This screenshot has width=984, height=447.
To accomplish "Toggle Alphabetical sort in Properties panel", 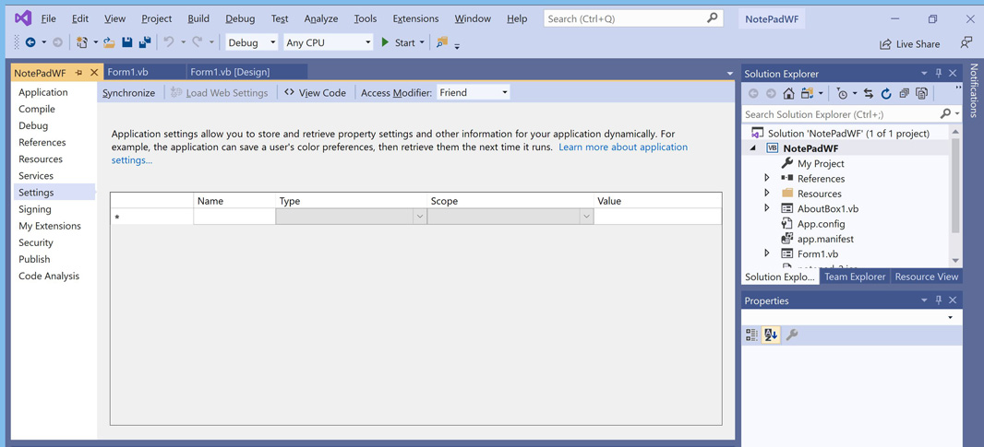I will 771,335.
